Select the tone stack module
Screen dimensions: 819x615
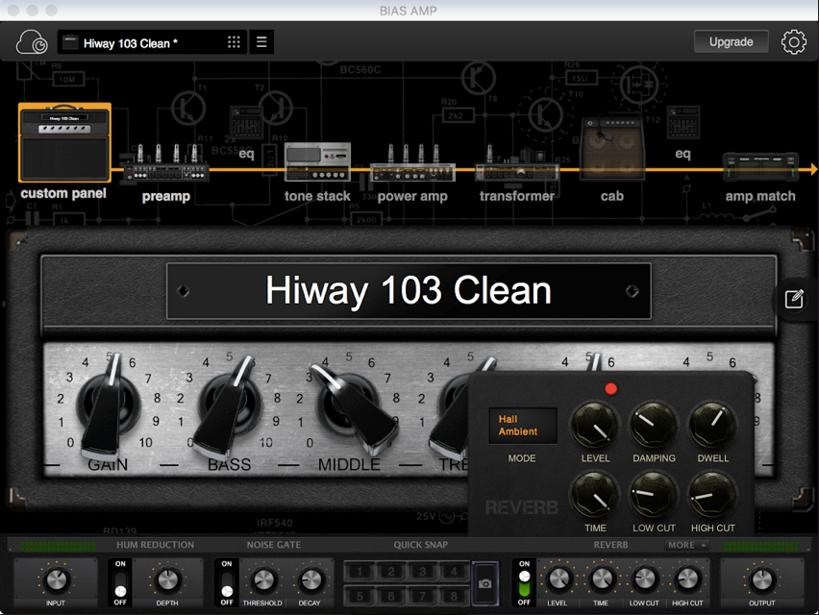317,165
